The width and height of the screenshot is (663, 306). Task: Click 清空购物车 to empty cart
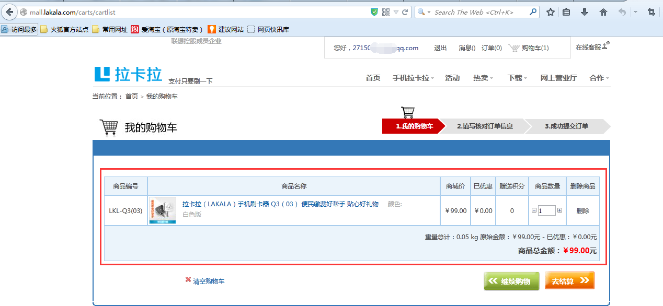209,281
